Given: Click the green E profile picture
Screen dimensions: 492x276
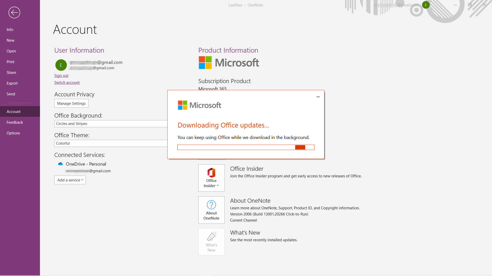Looking at the screenshot, I should (61, 65).
